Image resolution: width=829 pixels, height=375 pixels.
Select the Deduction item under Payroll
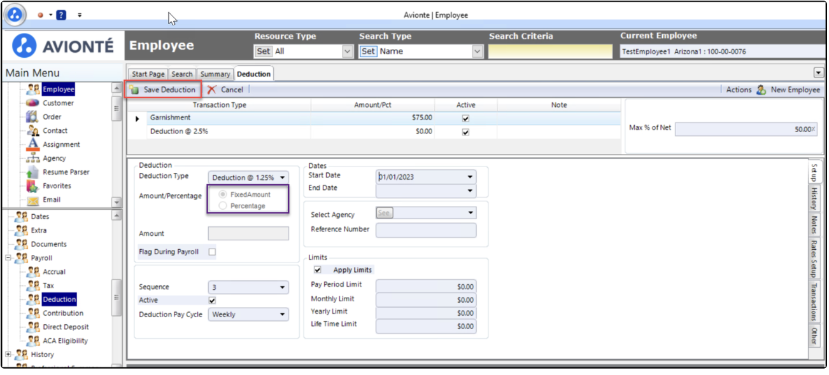click(59, 299)
